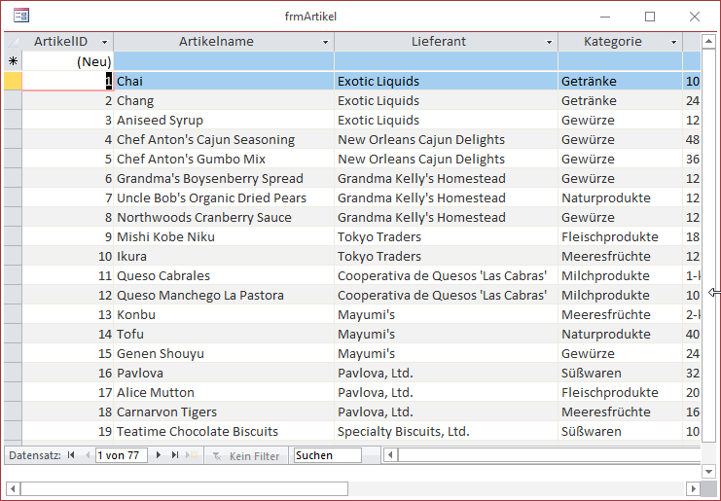Image resolution: width=721 pixels, height=501 pixels.
Task: Open ArtikelID column filter dropdown
Action: click(x=104, y=42)
